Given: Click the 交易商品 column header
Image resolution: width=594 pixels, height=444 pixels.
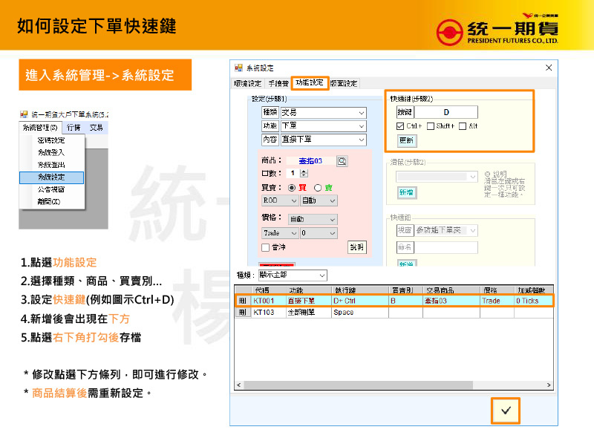Looking at the screenshot, I should coord(451,290).
